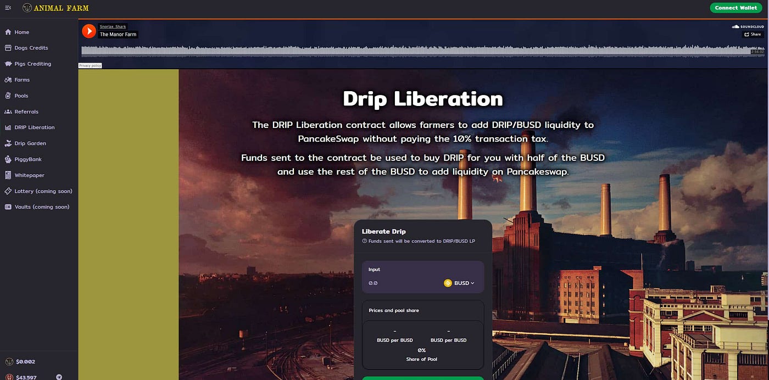
Task: Click the Whitepaper document icon
Action: click(8, 175)
